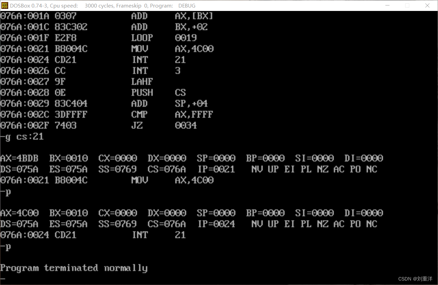
Task: Click the opcode bytes '7403'
Action: click(x=66, y=125)
